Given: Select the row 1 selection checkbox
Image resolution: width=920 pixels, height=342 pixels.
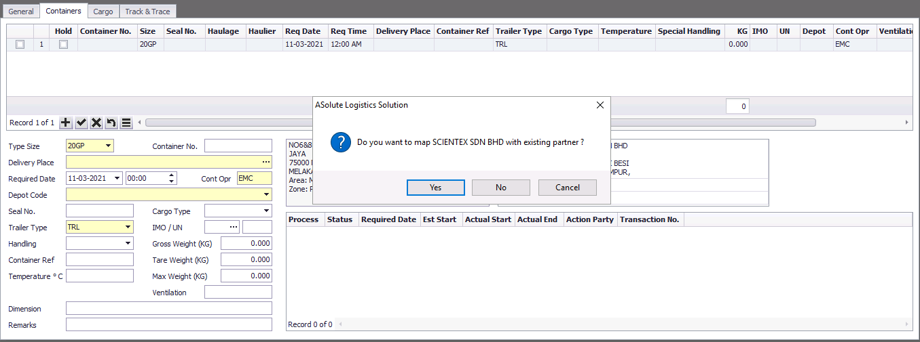Looking at the screenshot, I should tap(20, 44).
